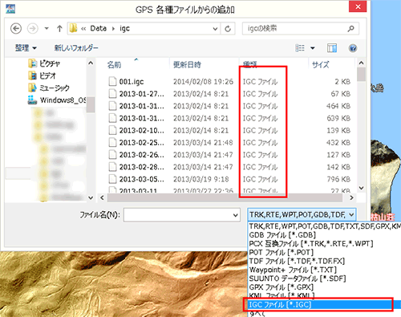Image resolution: width=401 pixels, height=317 pixels.
Task: Select the 001.igc file
Action: [x=132, y=82]
